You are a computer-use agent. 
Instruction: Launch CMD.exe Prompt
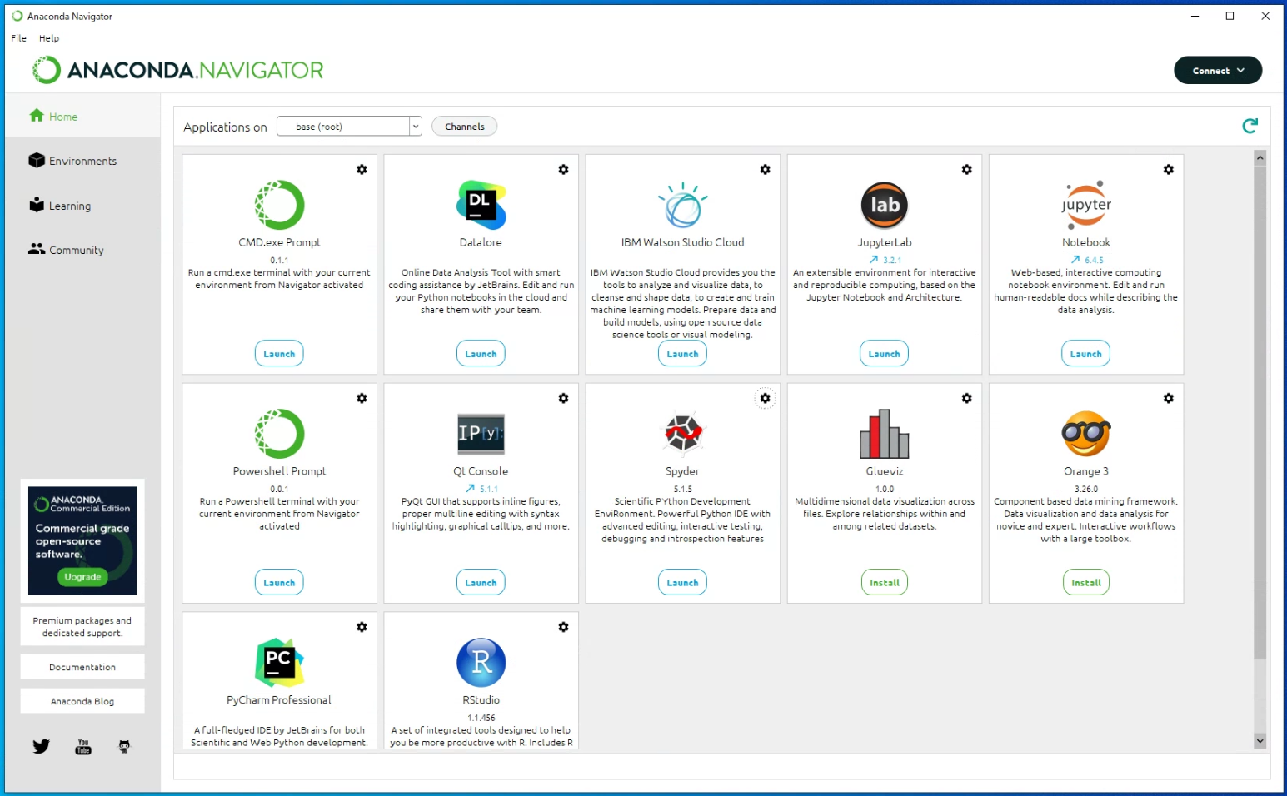click(279, 354)
